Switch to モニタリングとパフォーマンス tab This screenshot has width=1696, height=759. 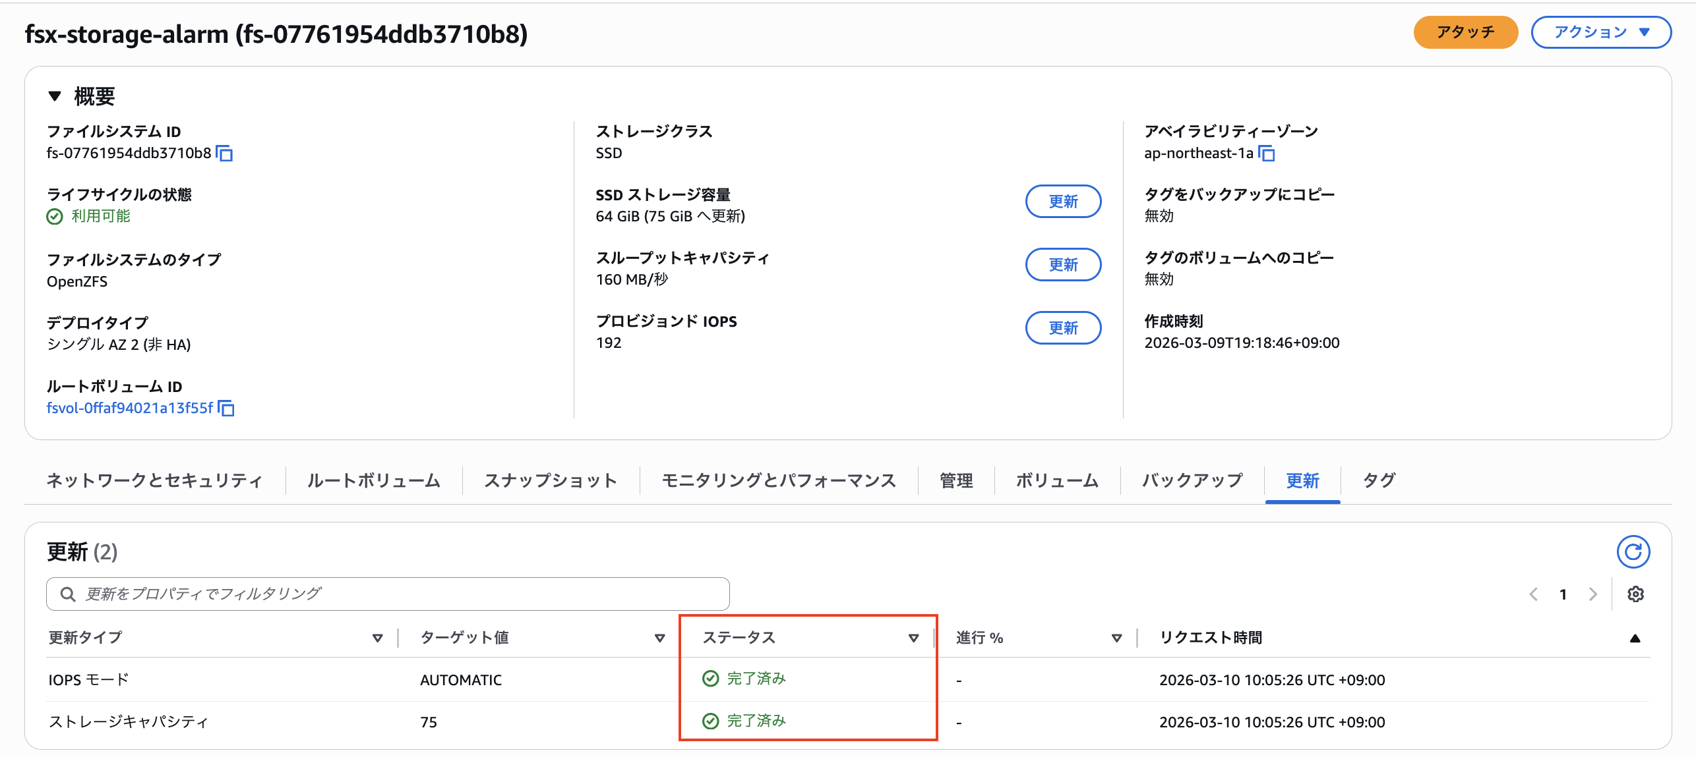pos(779,480)
